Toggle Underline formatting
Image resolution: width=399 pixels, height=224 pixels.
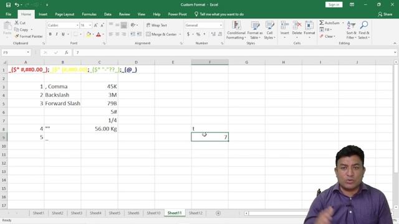pos(63,34)
